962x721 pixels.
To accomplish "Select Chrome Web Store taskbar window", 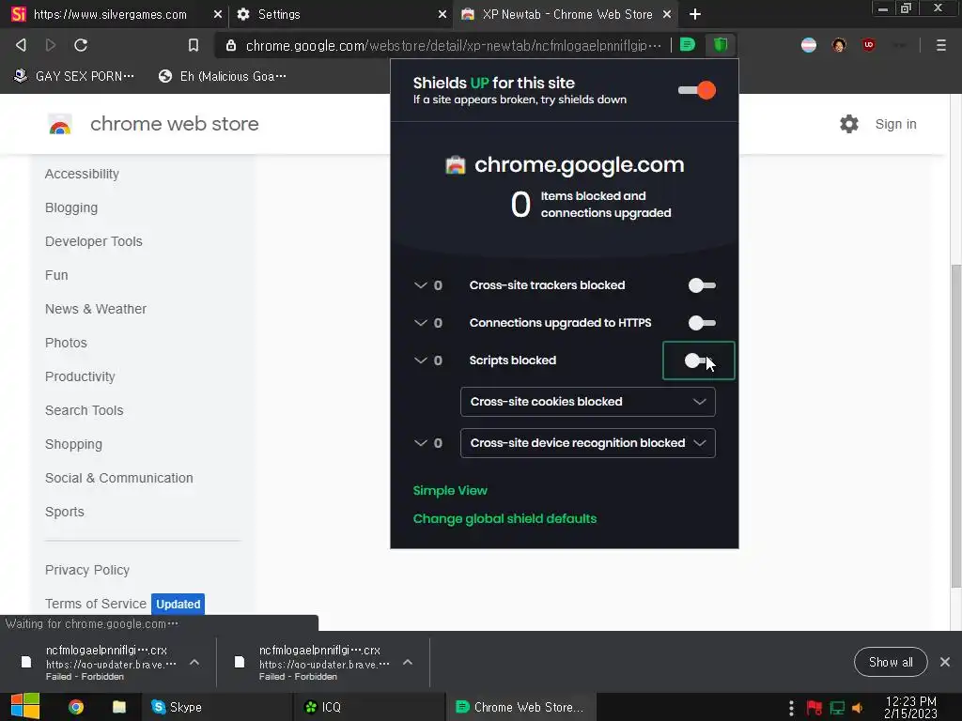I will point(520,707).
